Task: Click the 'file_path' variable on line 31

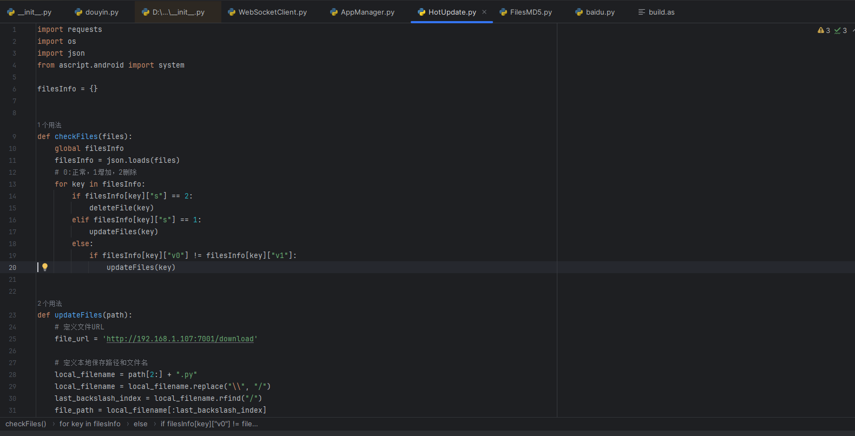Action: coord(74,410)
